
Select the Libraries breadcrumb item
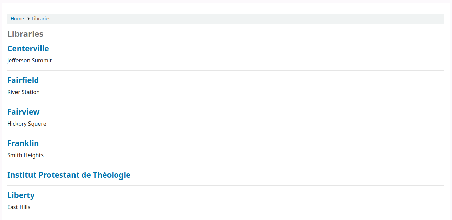coord(41,19)
